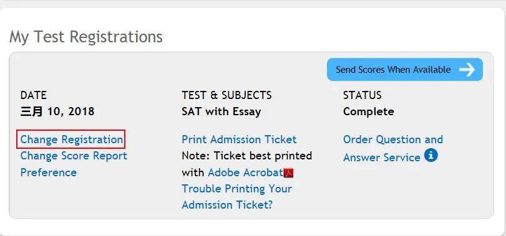Click the white arrow icon on Send Scores

click(x=467, y=70)
